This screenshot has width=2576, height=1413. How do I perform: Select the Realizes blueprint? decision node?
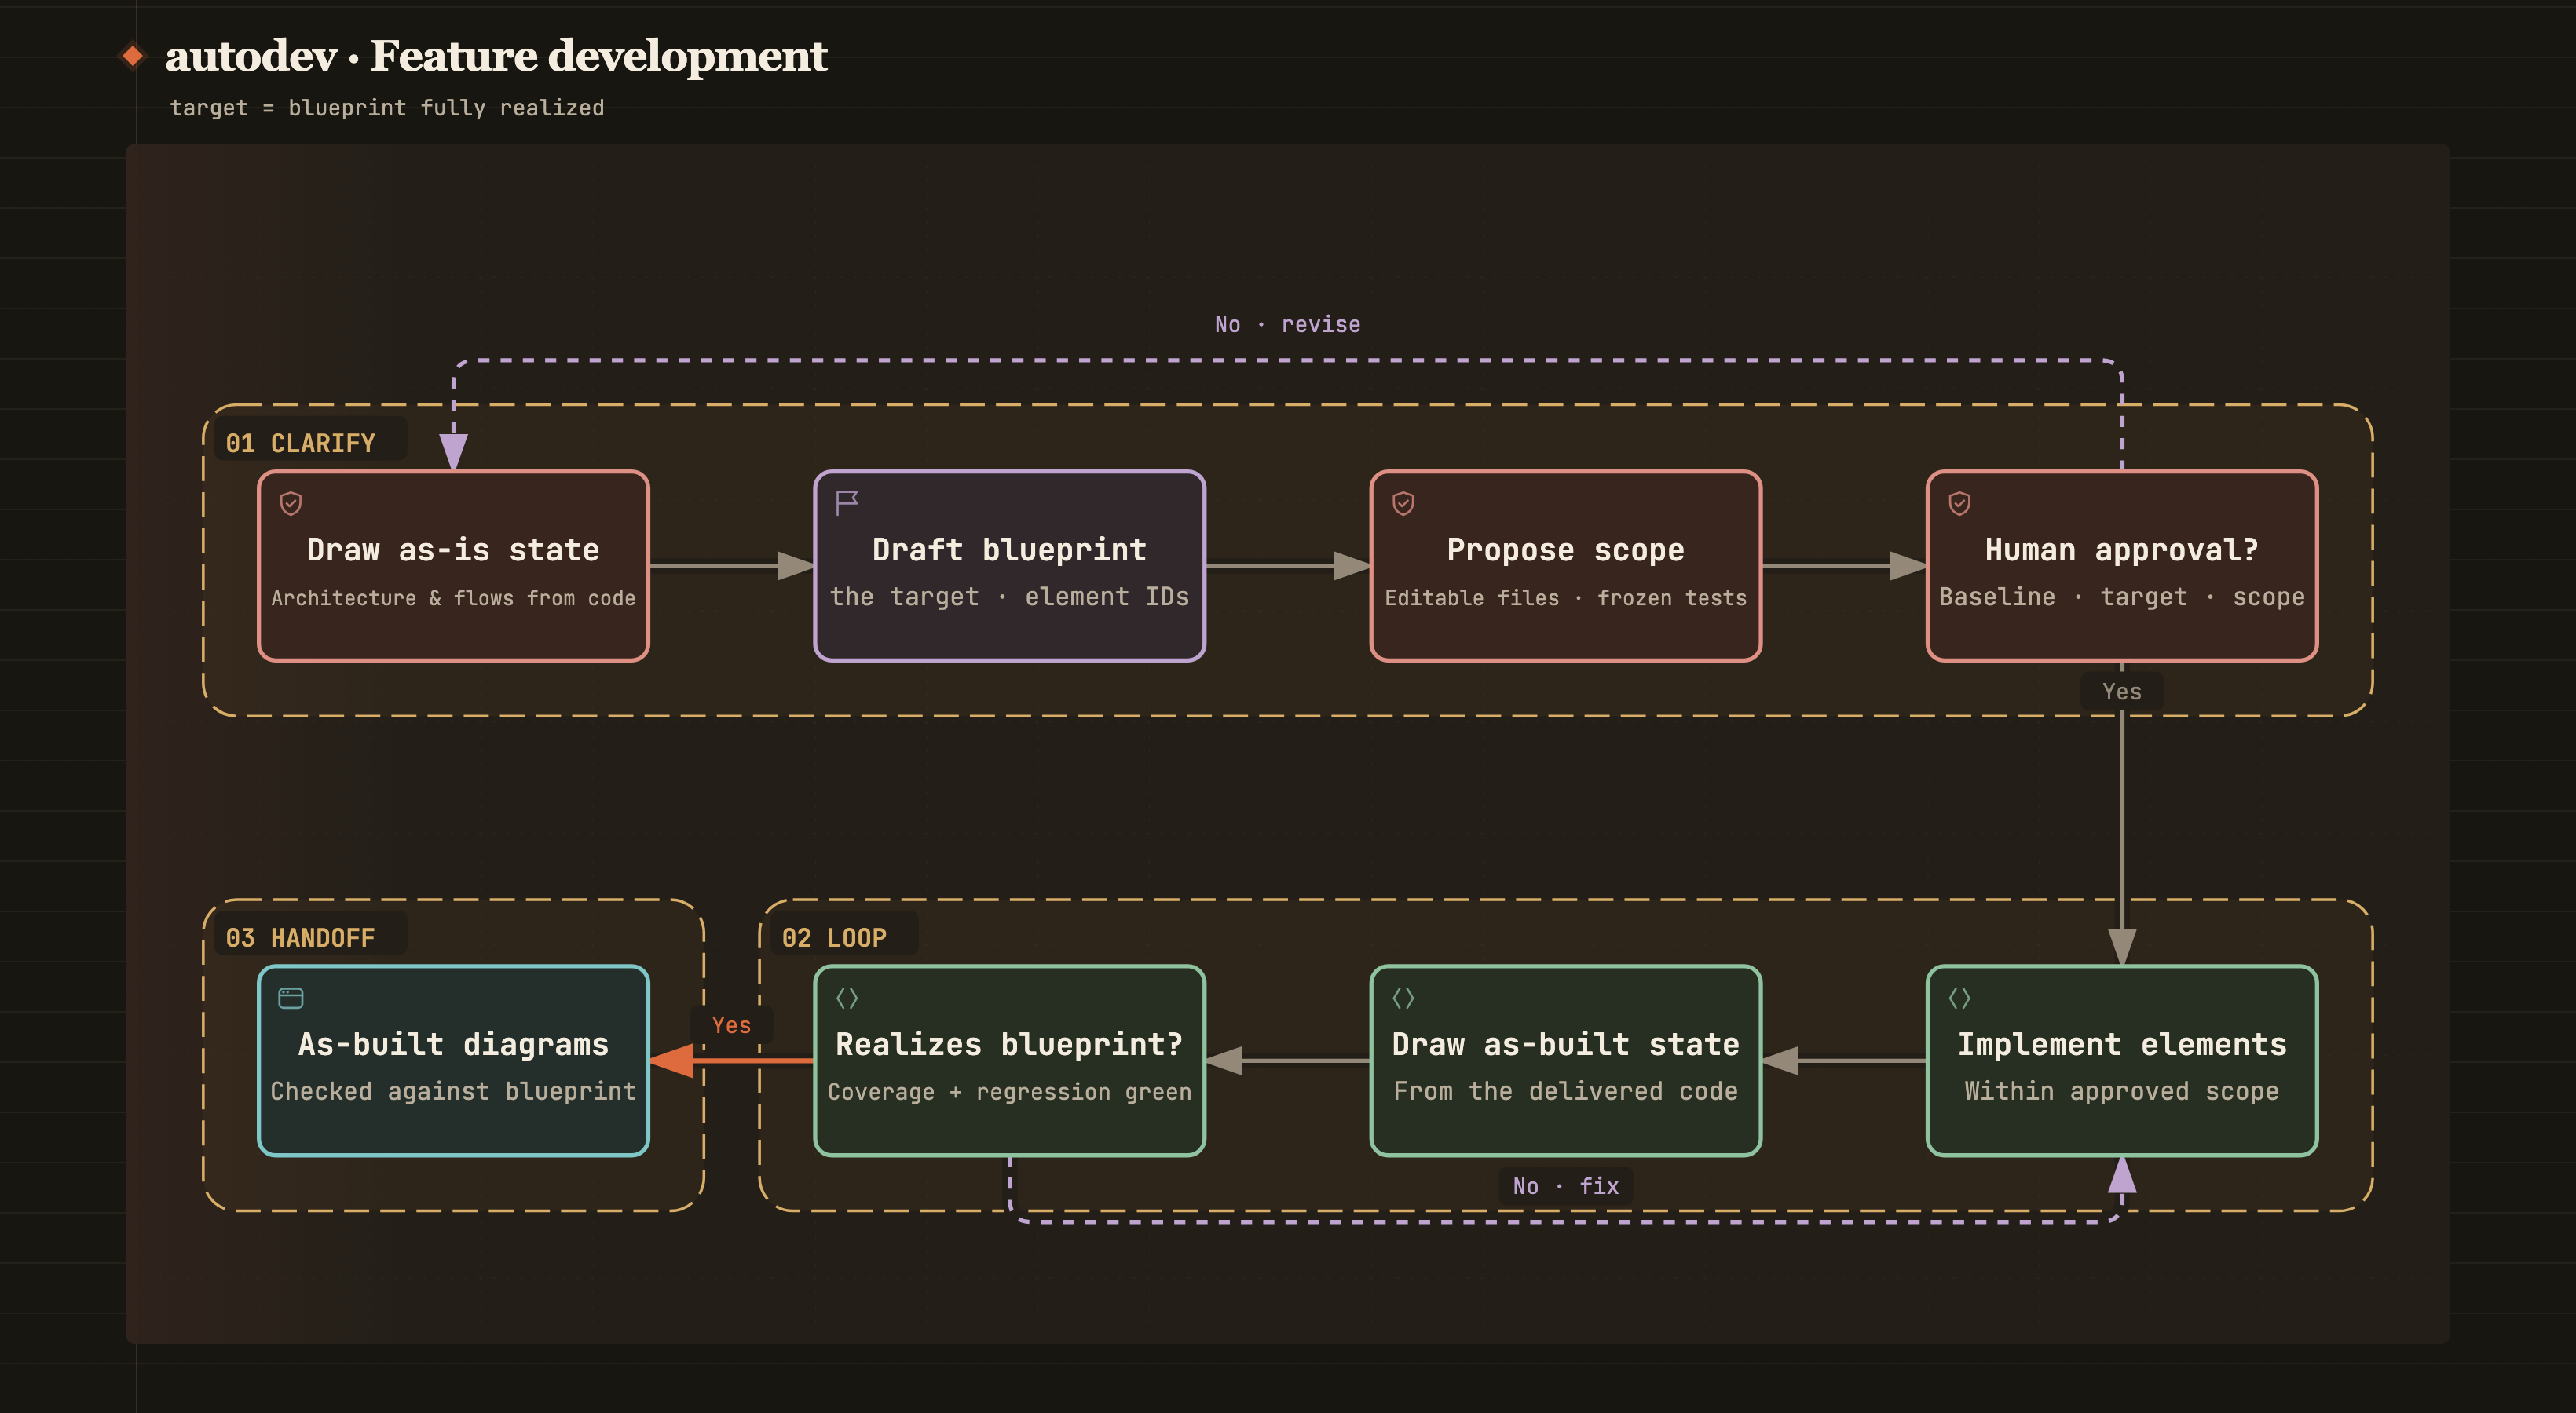(1009, 1061)
